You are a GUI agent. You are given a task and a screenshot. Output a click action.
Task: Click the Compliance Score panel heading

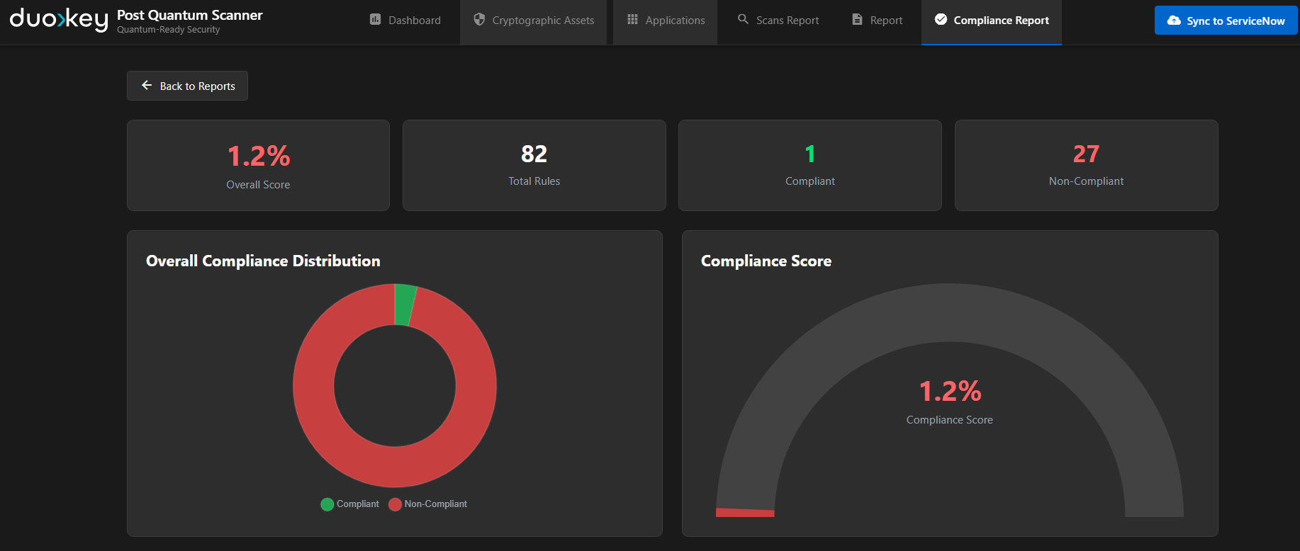(x=766, y=261)
